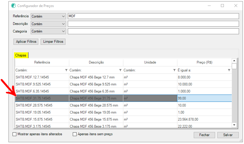This screenshot has height=144, width=244.
Task: Click the filter icon in Preço column
Action: (229, 70)
